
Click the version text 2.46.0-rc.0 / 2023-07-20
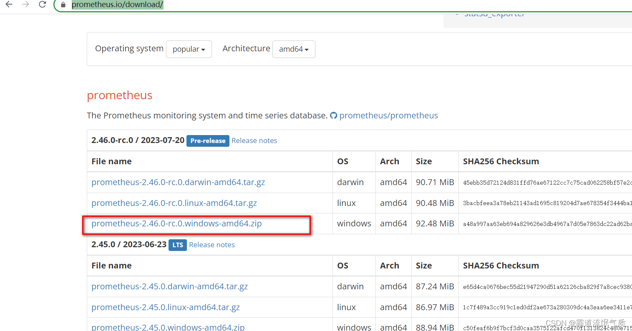138,140
